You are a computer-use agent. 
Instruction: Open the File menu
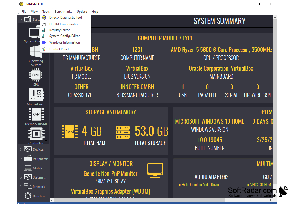[x=24, y=12]
